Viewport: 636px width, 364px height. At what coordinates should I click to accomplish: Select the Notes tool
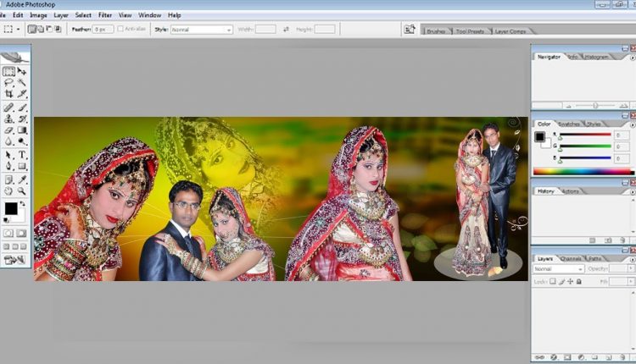coord(9,179)
